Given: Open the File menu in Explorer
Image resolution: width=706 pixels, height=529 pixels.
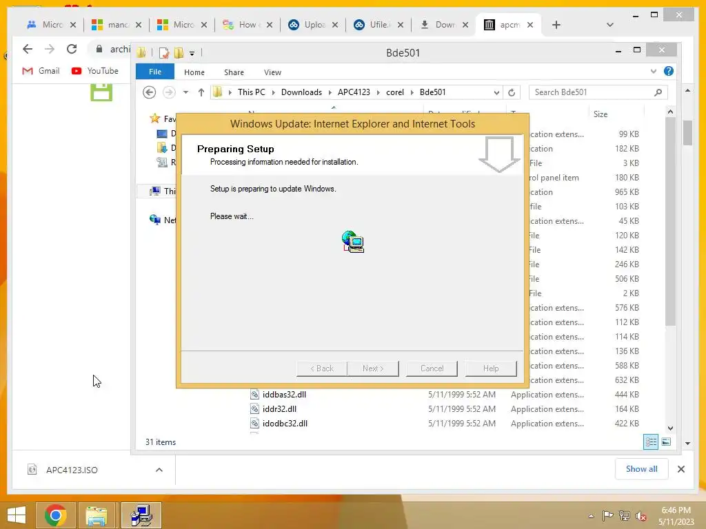Looking at the screenshot, I should [x=155, y=72].
